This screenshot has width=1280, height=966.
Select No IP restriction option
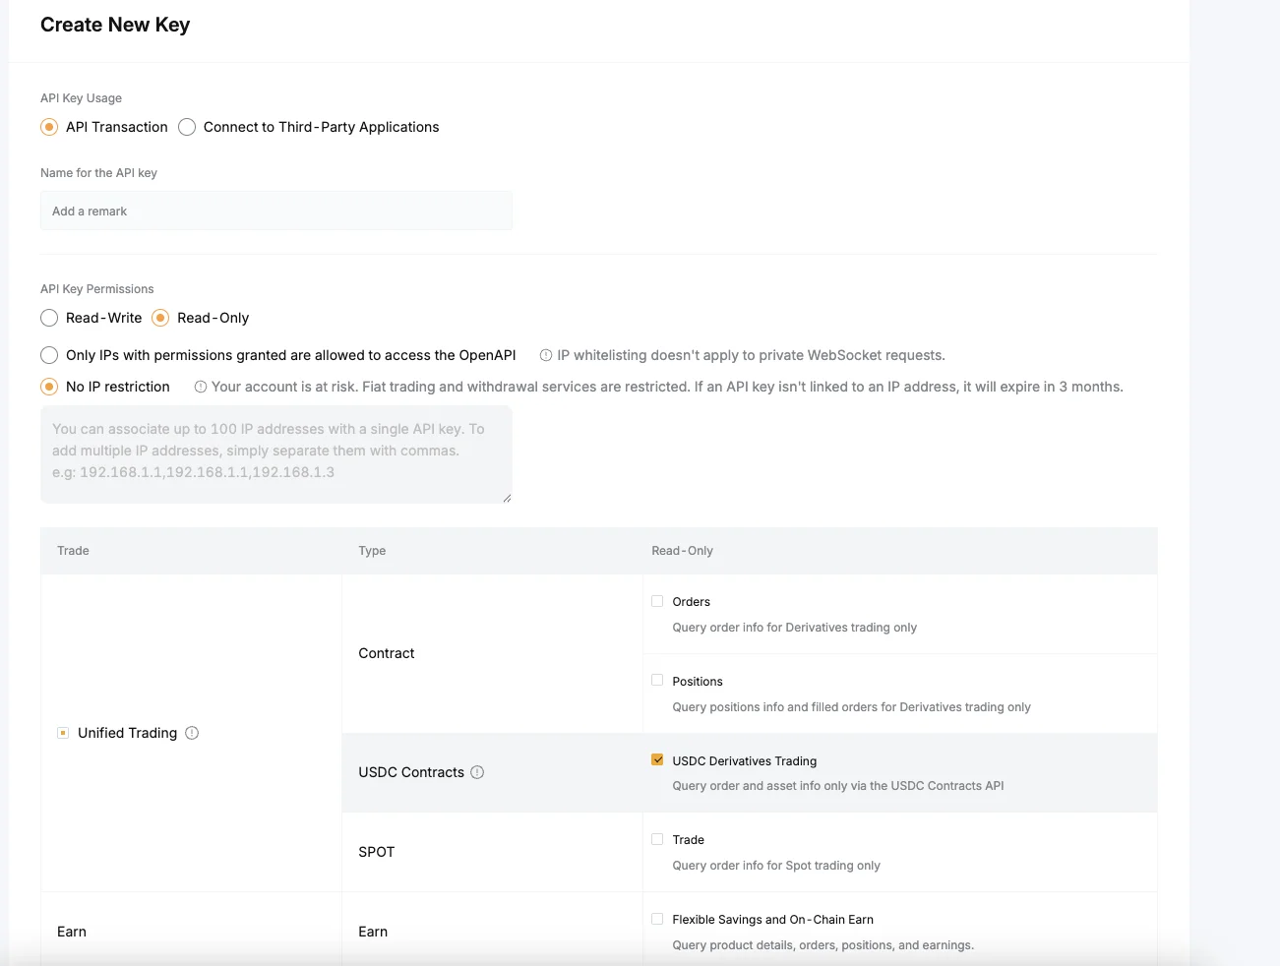click(49, 387)
